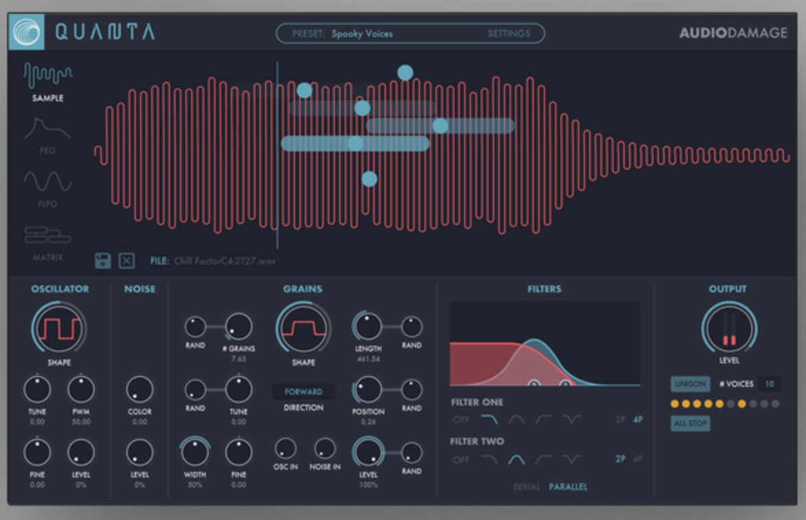Click the sample file name Chill FactorC4-2T27.wav
806x520 pixels.
225,261
